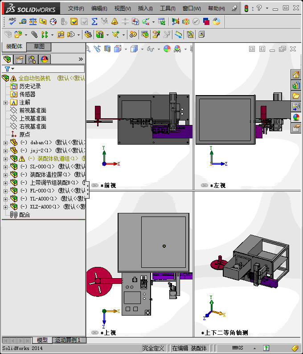
Task: Open the Mass Properties scales tool
Action: tap(33, 21)
